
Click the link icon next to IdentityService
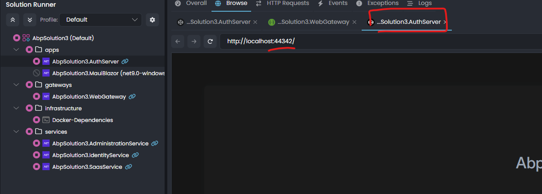135,155
